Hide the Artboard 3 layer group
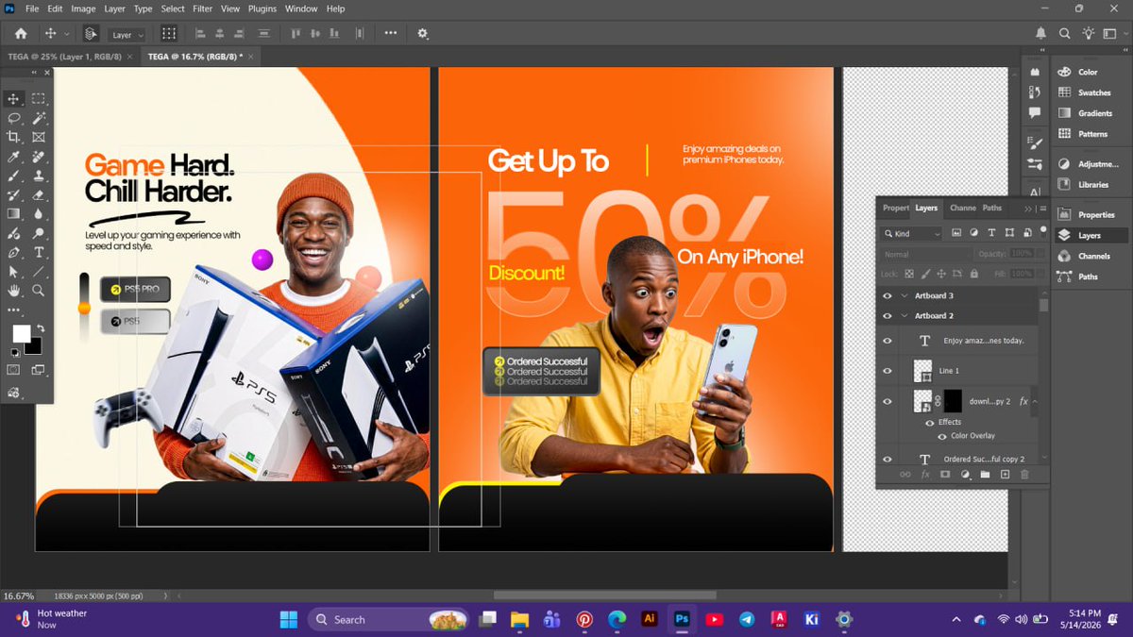 [x=887, y=295]
